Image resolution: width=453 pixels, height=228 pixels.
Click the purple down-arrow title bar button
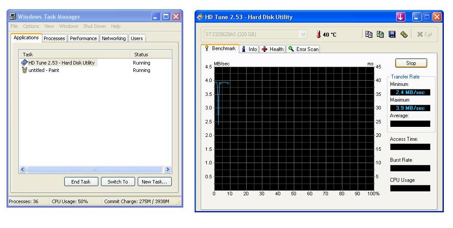(401, 17)
